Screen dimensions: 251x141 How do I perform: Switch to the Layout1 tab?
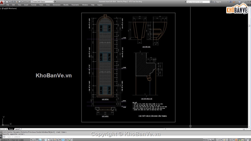tap(17, 129)
